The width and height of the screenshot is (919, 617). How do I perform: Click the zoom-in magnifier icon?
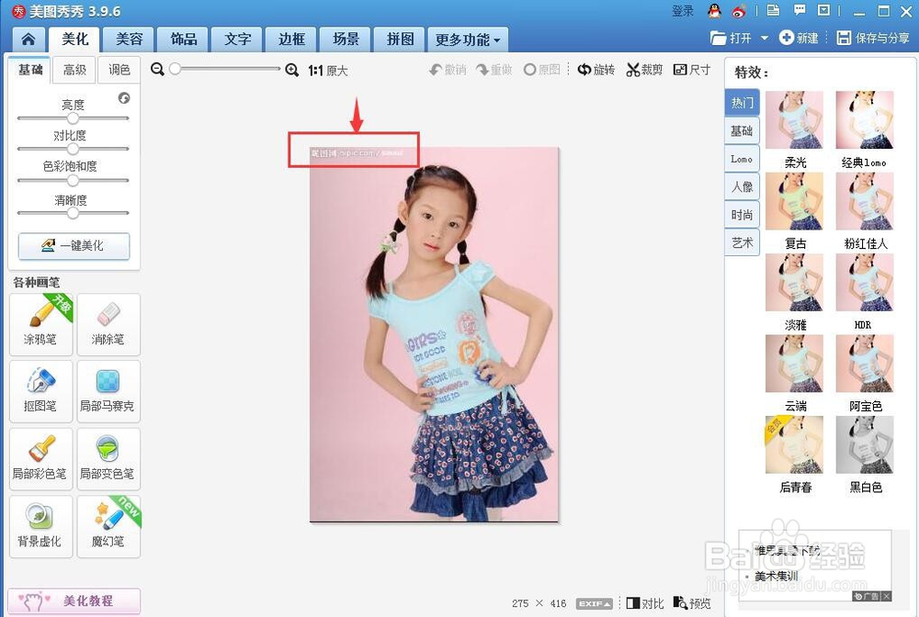coord(292,69)
